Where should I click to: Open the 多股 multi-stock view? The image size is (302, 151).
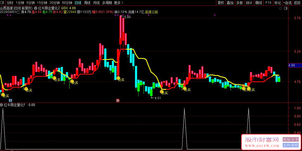(239, 3)
